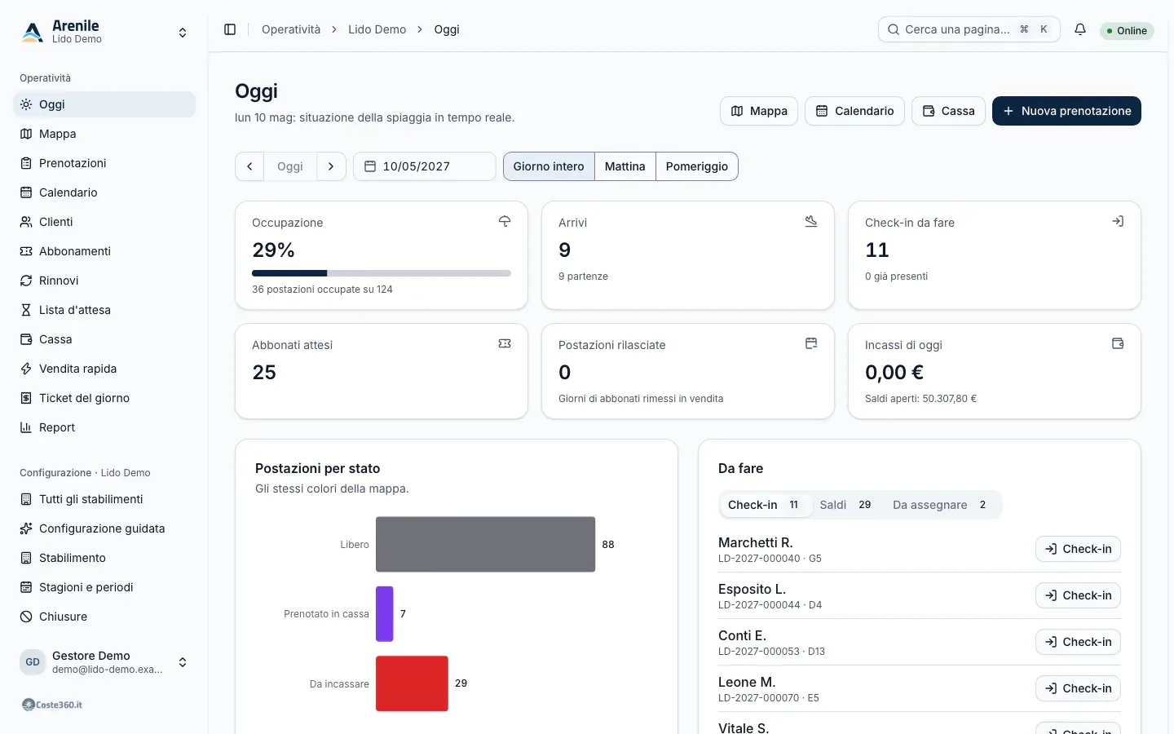Click the Occupazione progress bar
The height and width of the screenshot is (734, 1174).
[382, 273]
